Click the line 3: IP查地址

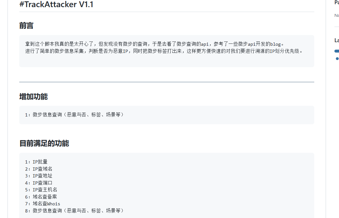(38, 176)
